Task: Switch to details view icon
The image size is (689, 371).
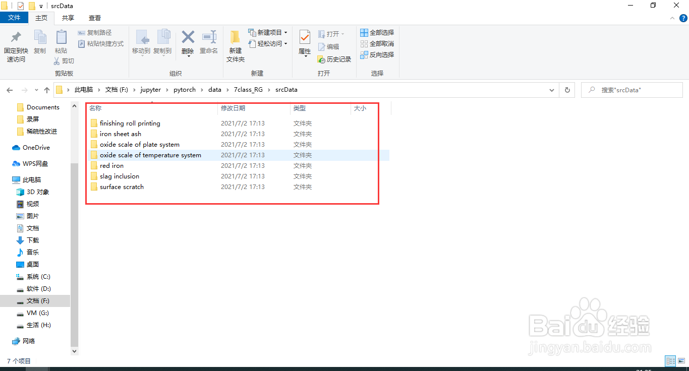Action: click(670, 361)
